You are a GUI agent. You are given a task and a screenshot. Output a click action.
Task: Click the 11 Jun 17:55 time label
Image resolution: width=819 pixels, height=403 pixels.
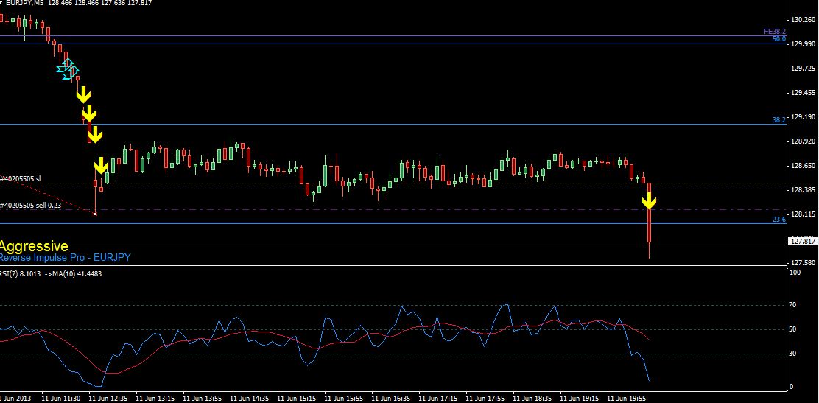(485, 399)
